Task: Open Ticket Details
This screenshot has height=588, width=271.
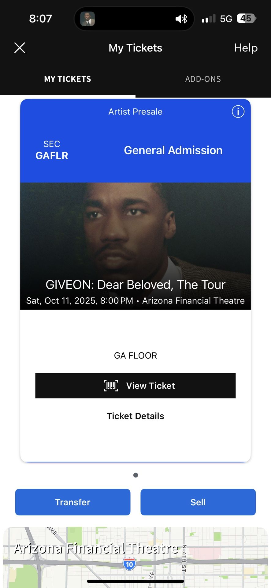Action: pos(135,416)
